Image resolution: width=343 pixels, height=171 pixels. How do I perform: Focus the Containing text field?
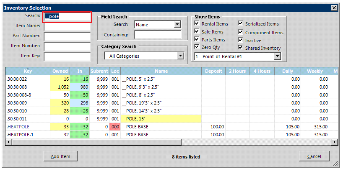158,35
